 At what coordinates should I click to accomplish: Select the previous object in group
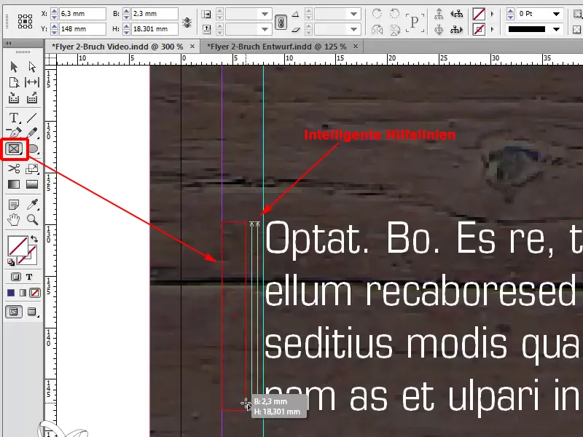[x=457, y=14]
